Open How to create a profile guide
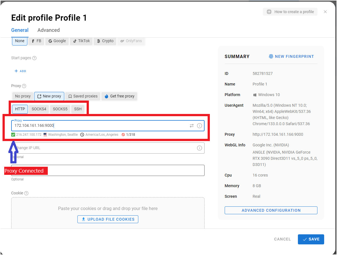 tap(290, 12)
